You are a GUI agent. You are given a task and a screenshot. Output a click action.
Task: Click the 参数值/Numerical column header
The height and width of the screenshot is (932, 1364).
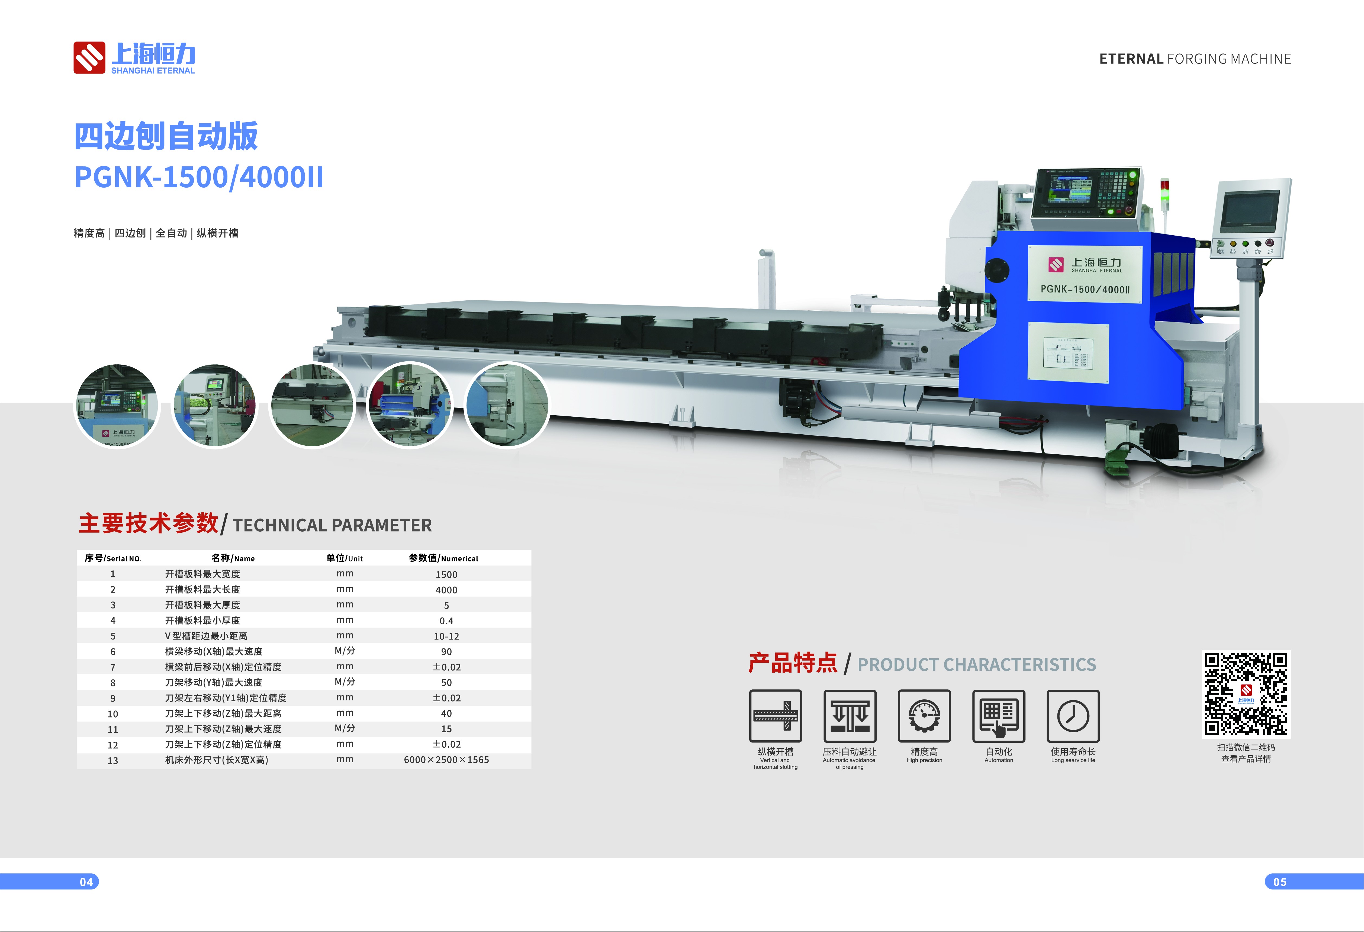click(x=444, y=558)
